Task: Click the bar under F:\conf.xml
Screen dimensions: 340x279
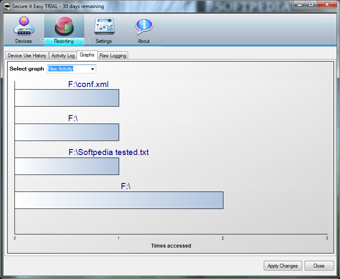Action: (x=67, y=98)
